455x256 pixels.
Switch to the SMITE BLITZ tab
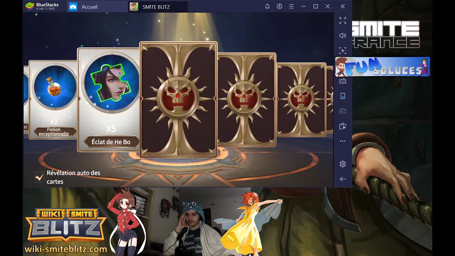coord(158,7)
